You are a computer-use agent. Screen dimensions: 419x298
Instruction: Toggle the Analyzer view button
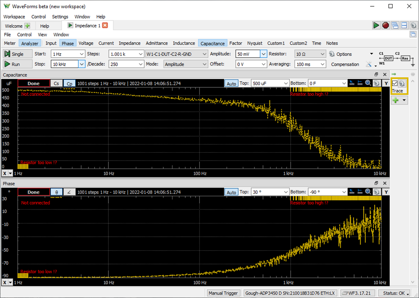[x=30, y=43]
